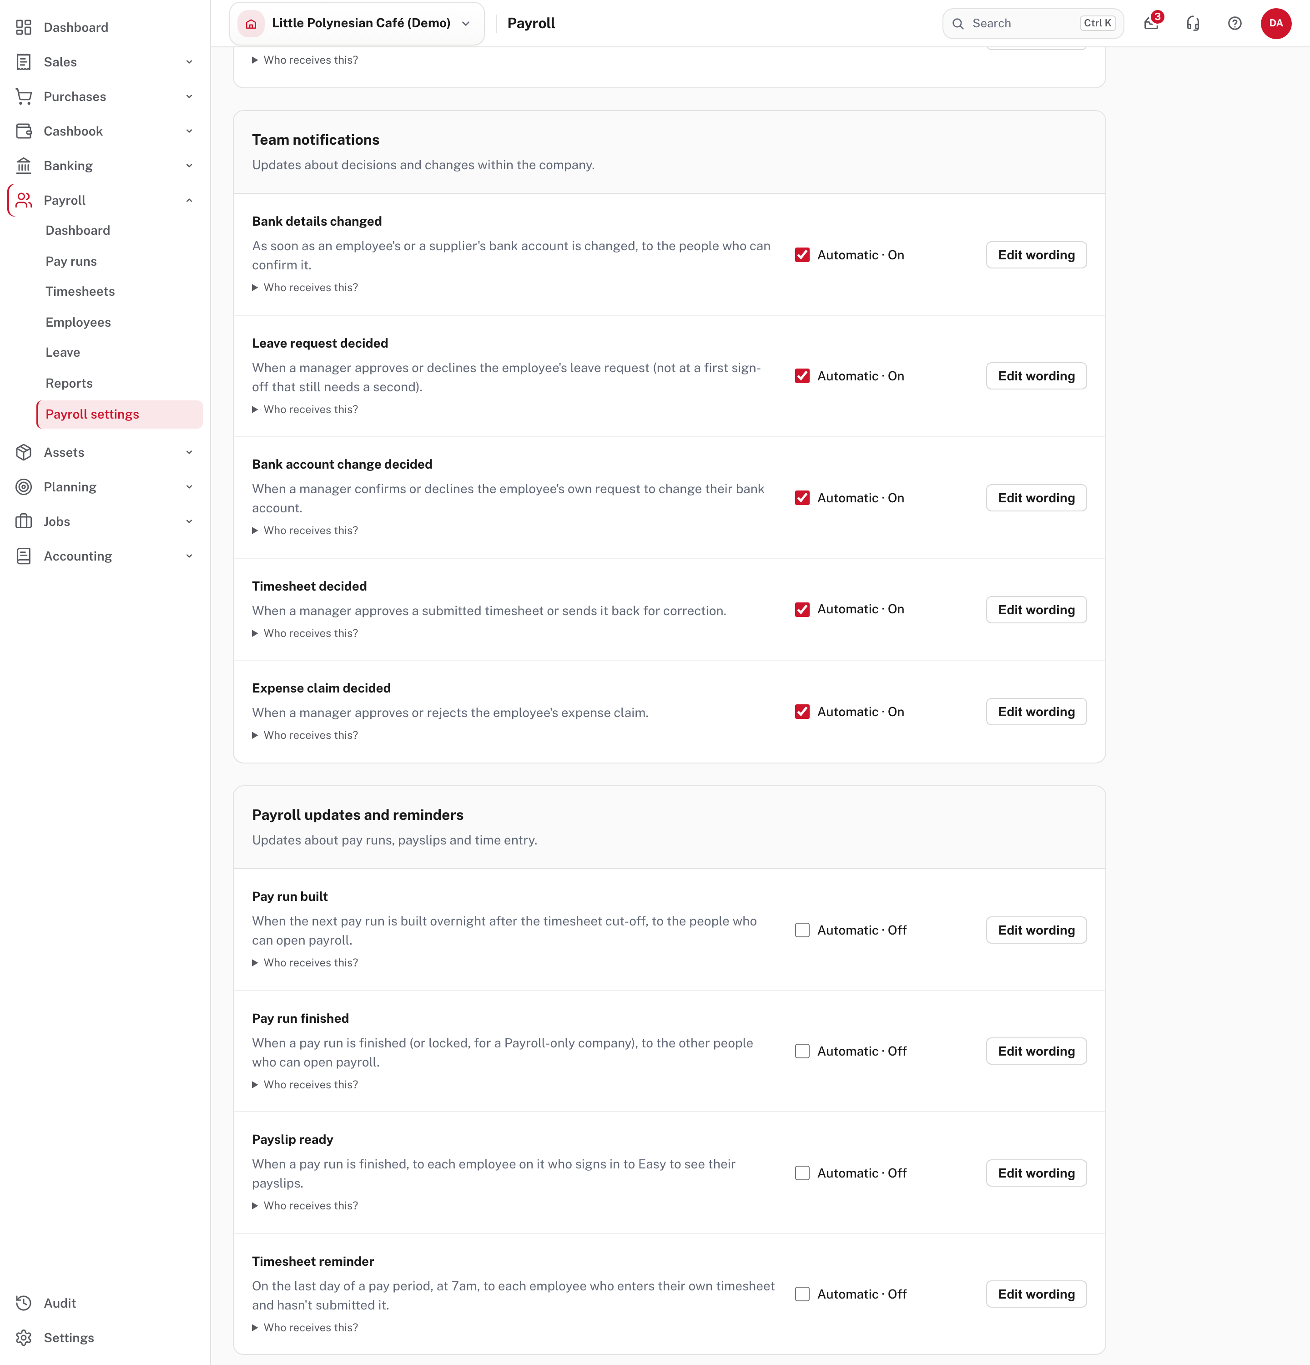The height and width of the screenshot is (1365, 1310).
Task: Open Employees in Payroll submenu
Action: [x=78, y=323]
